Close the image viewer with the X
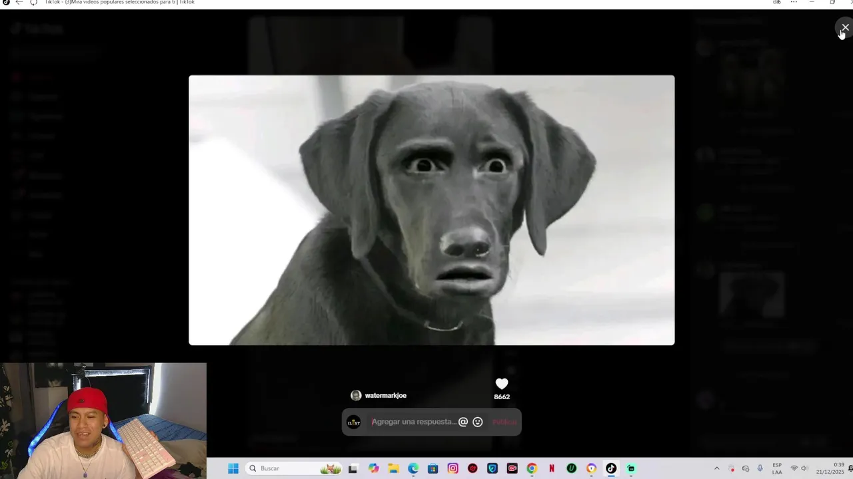 tap(844, 27)
